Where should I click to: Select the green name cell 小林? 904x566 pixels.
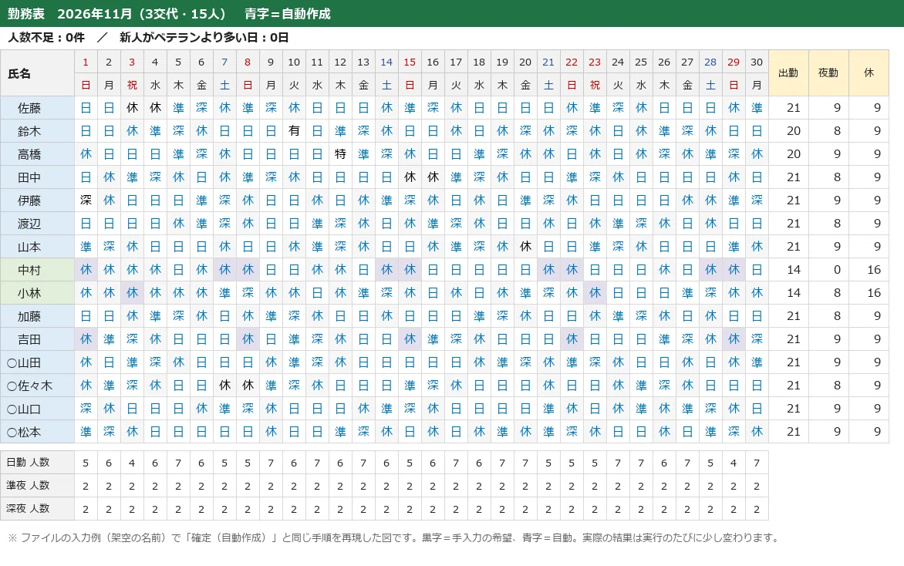coord(38,293)
